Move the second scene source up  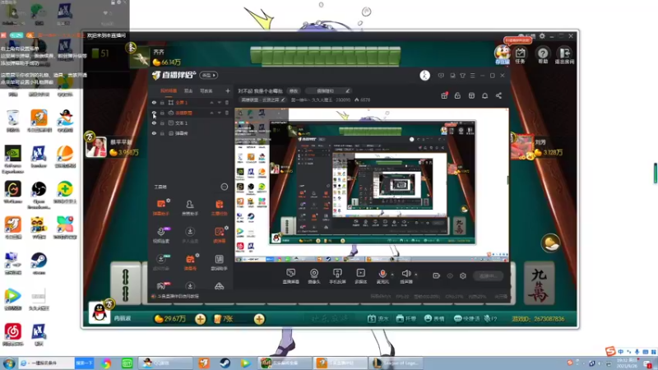(211, 113)
